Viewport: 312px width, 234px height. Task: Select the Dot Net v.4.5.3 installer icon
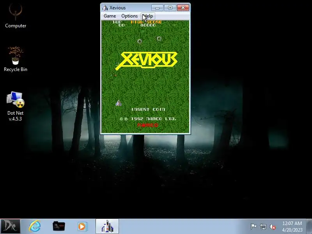pos(15,106)
